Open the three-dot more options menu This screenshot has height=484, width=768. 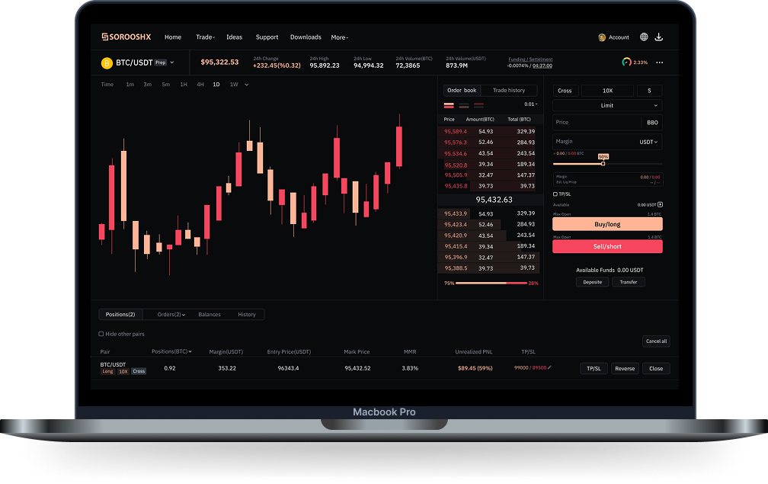[x=660, y=63]
